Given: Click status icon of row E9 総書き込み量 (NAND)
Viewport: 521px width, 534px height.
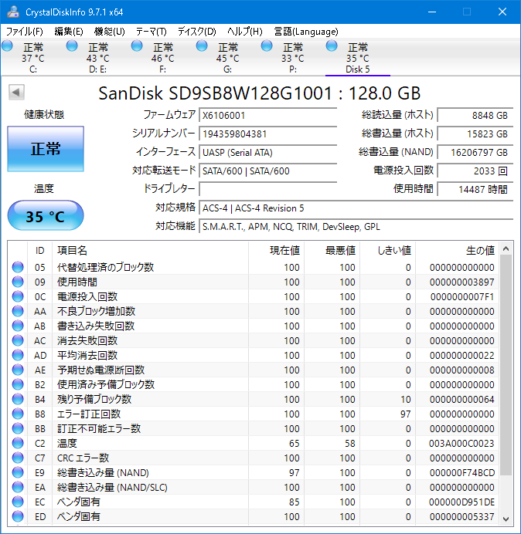Looking at the screenshot, I should point(18,472).
